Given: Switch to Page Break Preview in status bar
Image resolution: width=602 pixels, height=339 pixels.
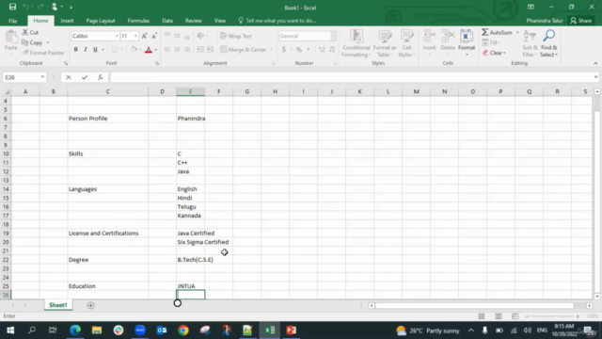Looking at the screenshot, I should 515,316.
